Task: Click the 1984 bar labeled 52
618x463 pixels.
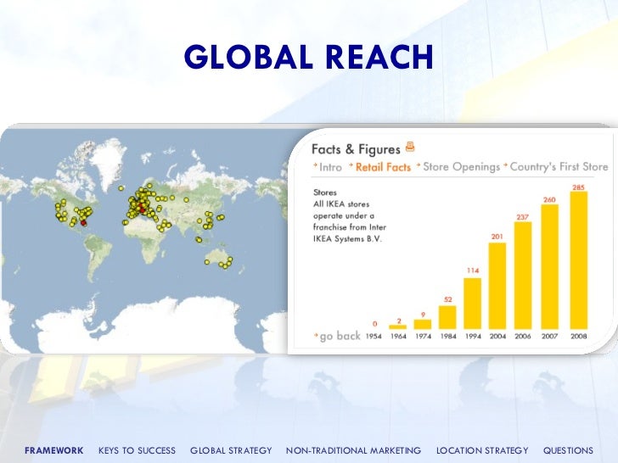Action: [x=447, y=317]
